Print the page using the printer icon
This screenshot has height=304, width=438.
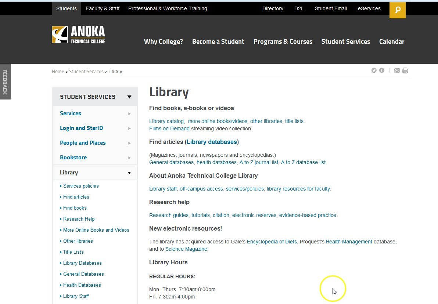pos(405,70)
